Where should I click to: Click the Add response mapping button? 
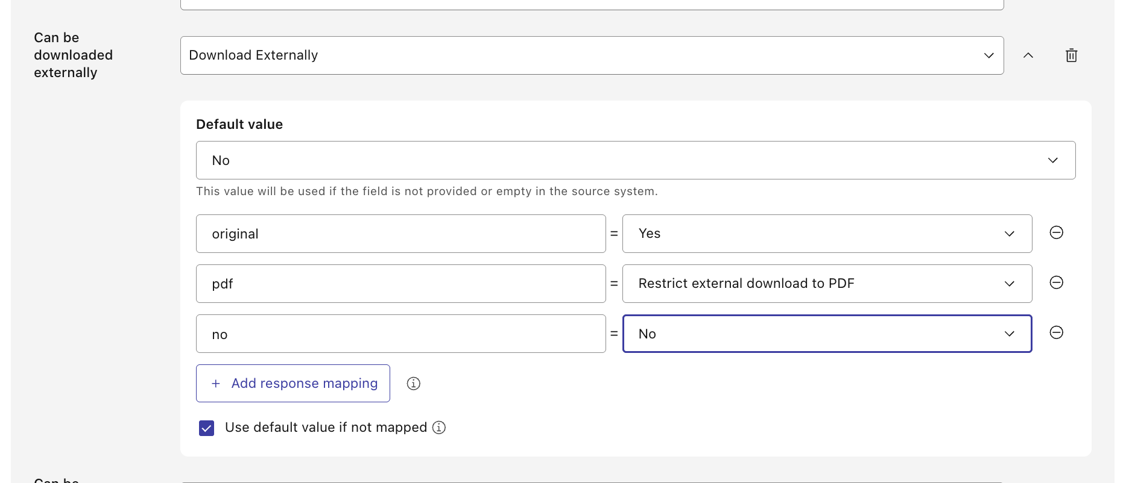293,384
